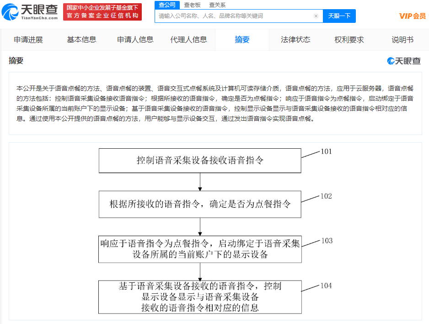
Task: Click the 天眼一下 search button
Action: 339,16
